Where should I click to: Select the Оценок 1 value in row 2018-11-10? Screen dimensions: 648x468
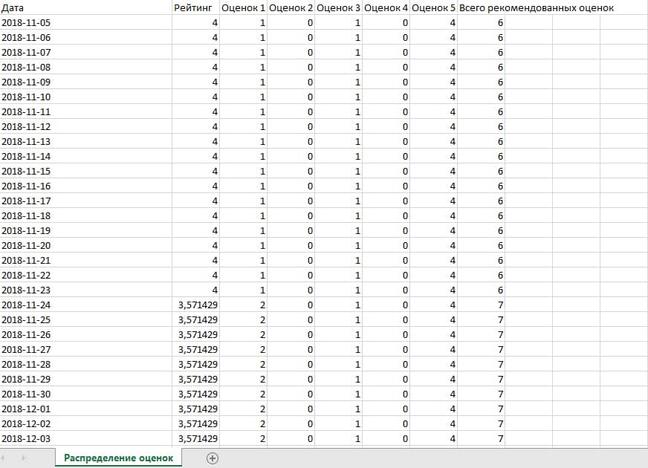(243, 97)
